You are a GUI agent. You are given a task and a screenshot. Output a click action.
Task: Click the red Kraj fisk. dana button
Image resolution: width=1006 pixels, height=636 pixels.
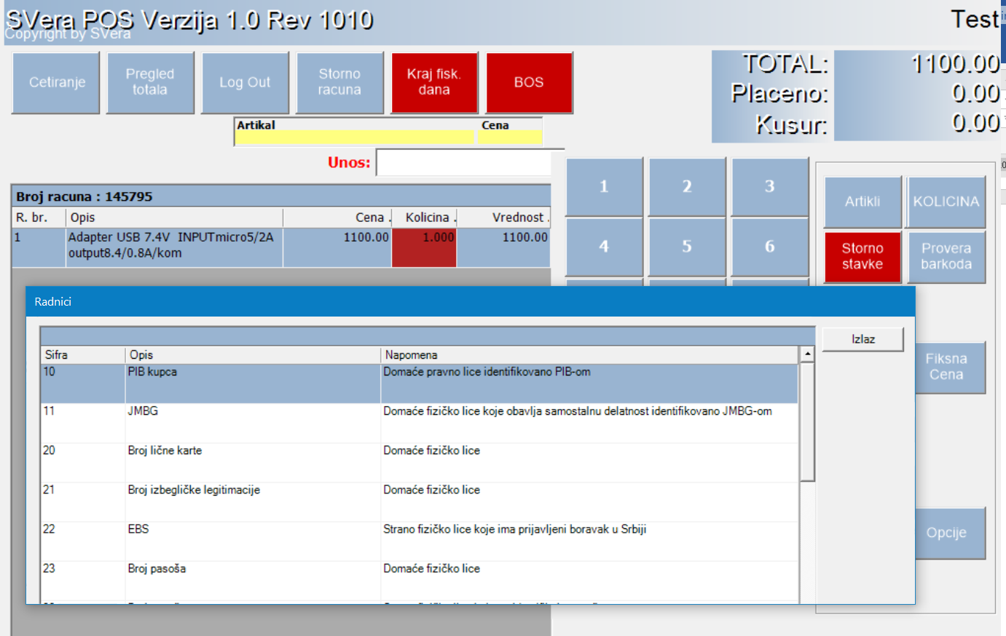(x=434, y=82)
